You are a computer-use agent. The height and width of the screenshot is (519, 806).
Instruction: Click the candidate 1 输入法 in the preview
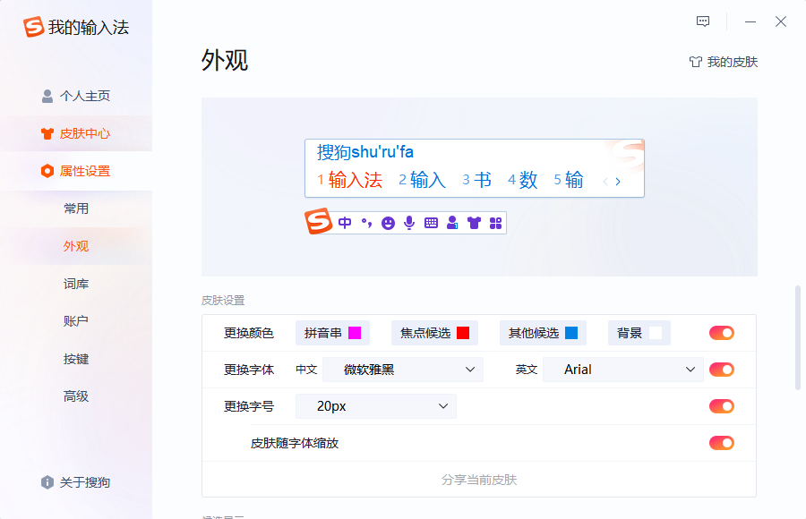[x=350, y=180]
